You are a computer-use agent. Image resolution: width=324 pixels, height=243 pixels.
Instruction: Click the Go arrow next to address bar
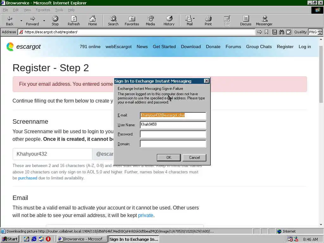[259, 32]
